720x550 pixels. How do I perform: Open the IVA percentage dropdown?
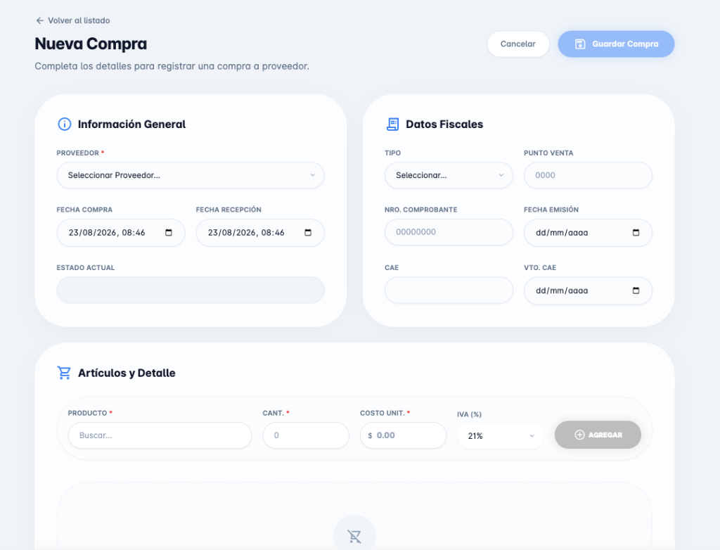point(501,435)
